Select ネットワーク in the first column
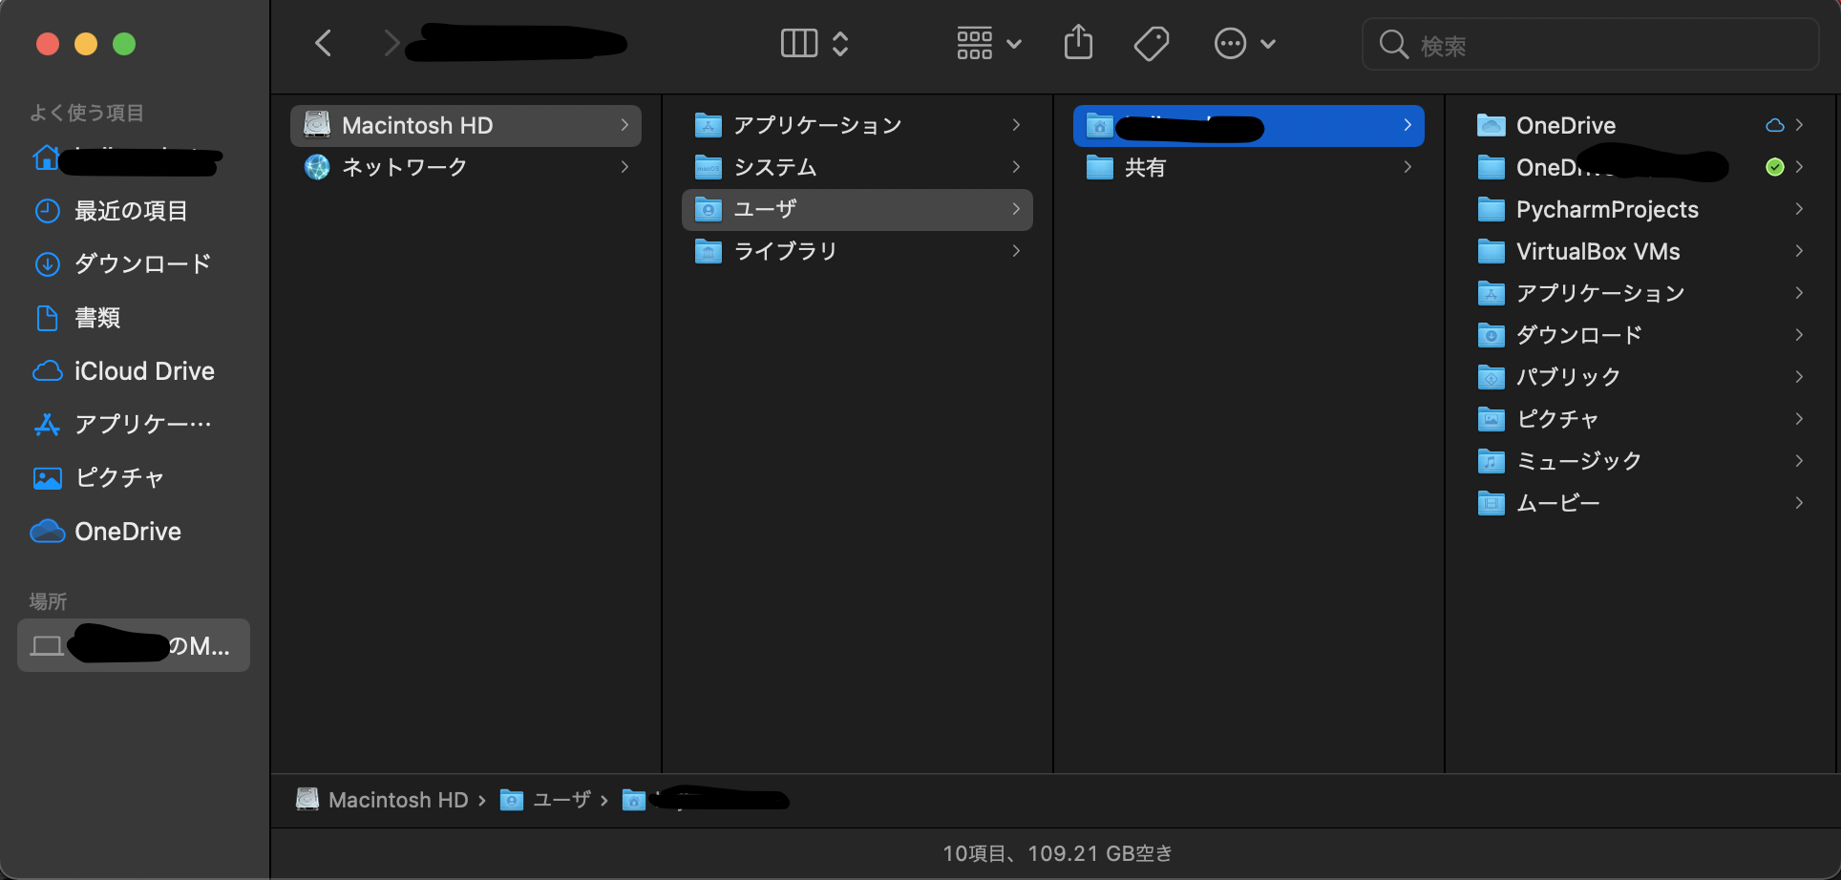Screen dimensions: 1841x880 466,167
